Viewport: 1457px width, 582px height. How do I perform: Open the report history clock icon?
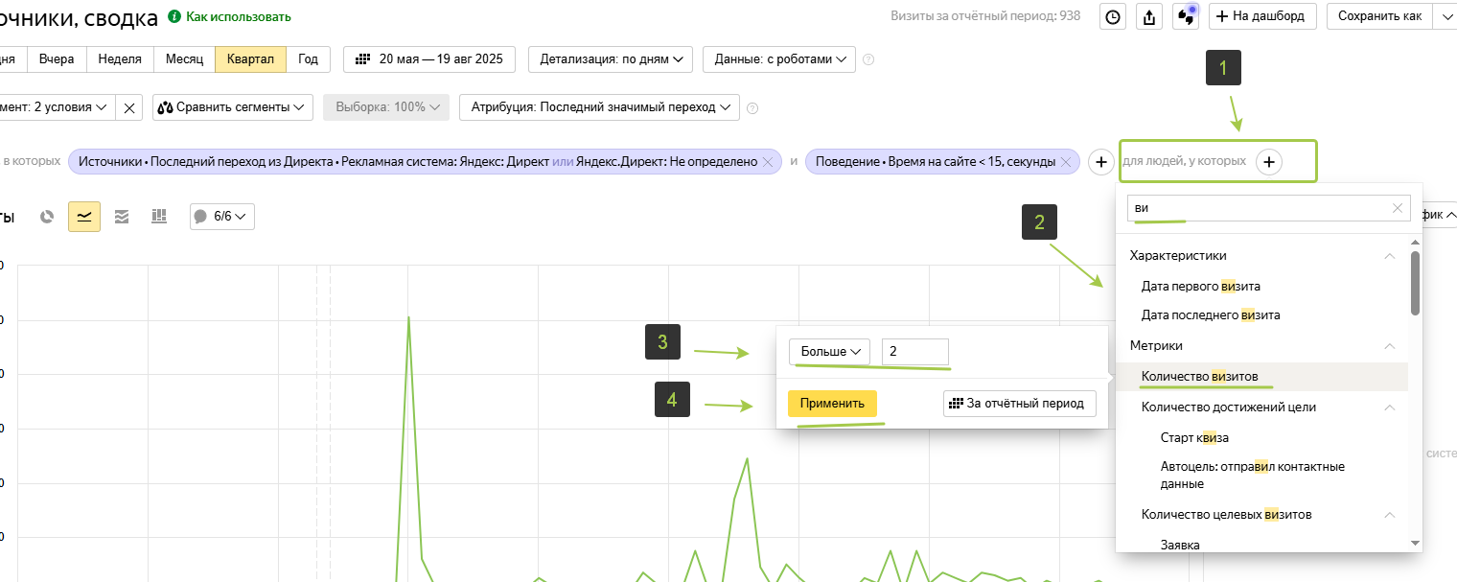(x=1112, y=16)
